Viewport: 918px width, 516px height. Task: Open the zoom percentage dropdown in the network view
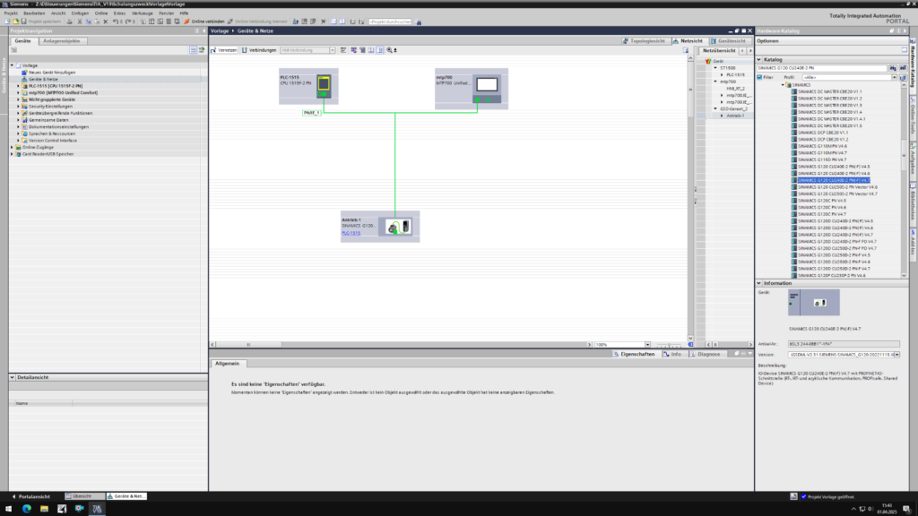[x=647, y=345]
